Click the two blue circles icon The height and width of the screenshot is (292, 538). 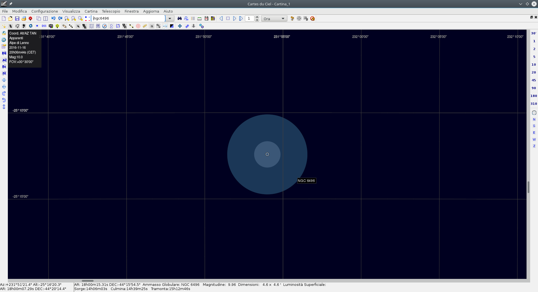(x=201, y=26)
